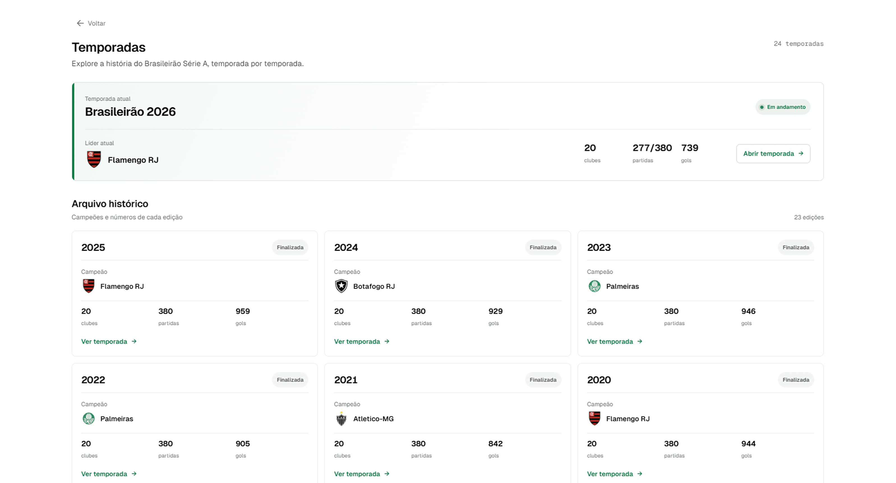Click the Finalizada badge on the 2020 card
Image resolution: width=896 pixels, height=483 pixels.
[x=796, y=380]
